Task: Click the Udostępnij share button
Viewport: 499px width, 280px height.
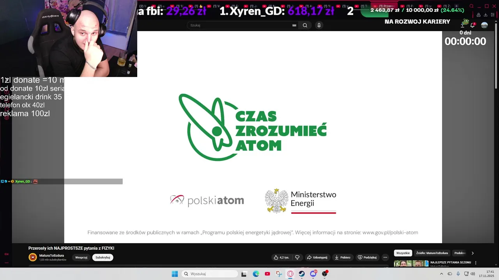Action: coord(317,257)
